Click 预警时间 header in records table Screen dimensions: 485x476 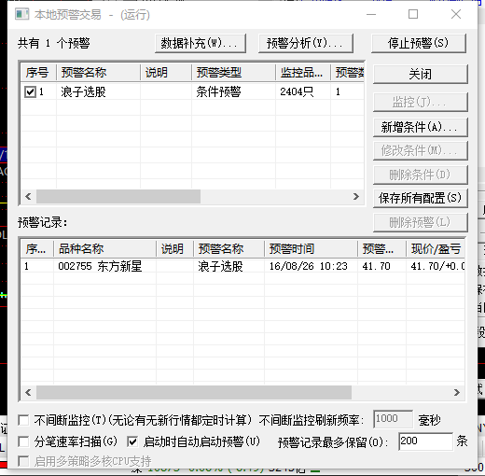311,249
